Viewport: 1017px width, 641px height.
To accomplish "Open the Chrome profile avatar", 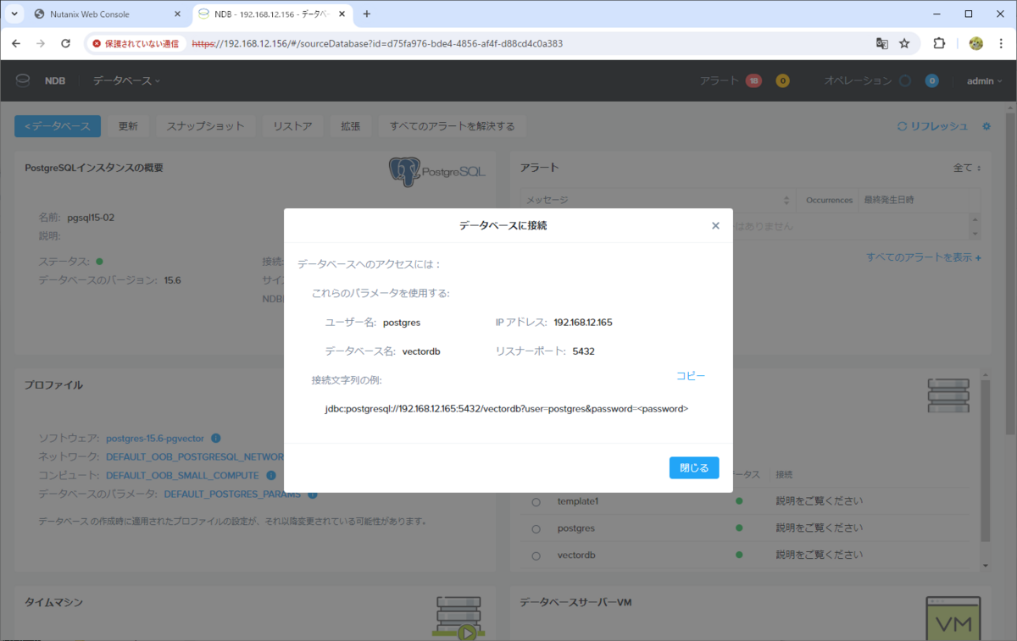I will pos(975,43).
